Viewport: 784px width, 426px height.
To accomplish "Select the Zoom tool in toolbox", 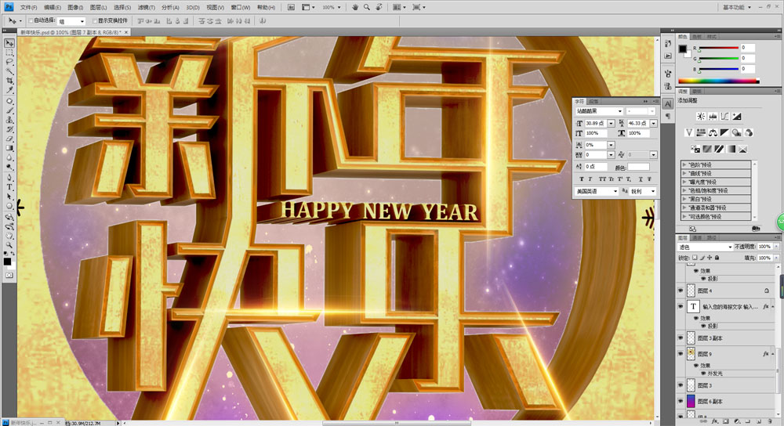I will click(x=9, y=245).
